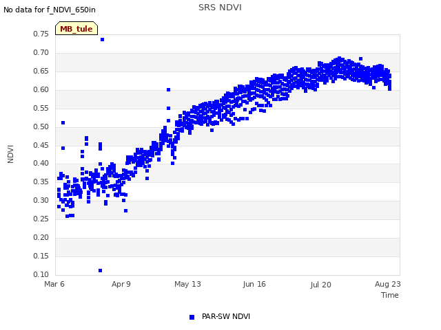Click the Mar 6 x-axis label
This screenshot has height=330, width=441.
click(x=54, y=284)
